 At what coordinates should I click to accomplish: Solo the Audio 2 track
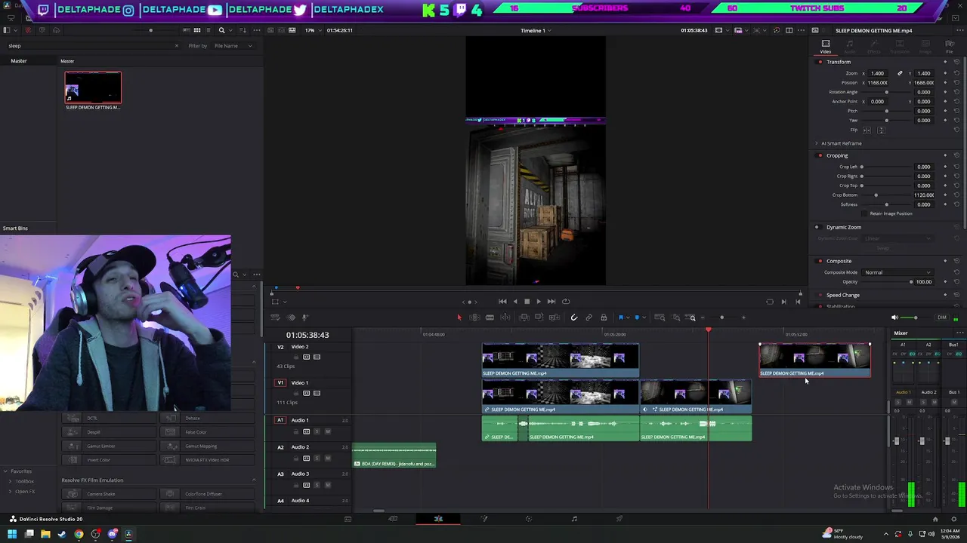(317, 459)
